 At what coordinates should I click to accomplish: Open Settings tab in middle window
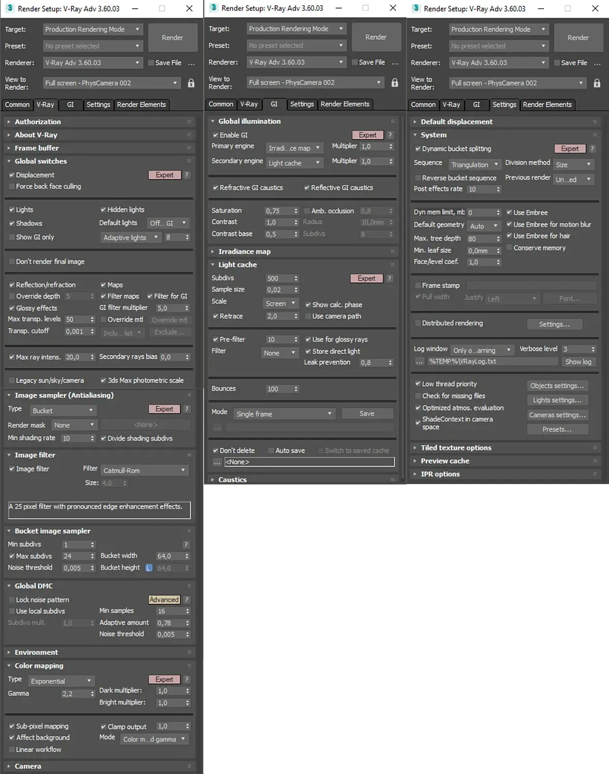(x=302, y=104)
